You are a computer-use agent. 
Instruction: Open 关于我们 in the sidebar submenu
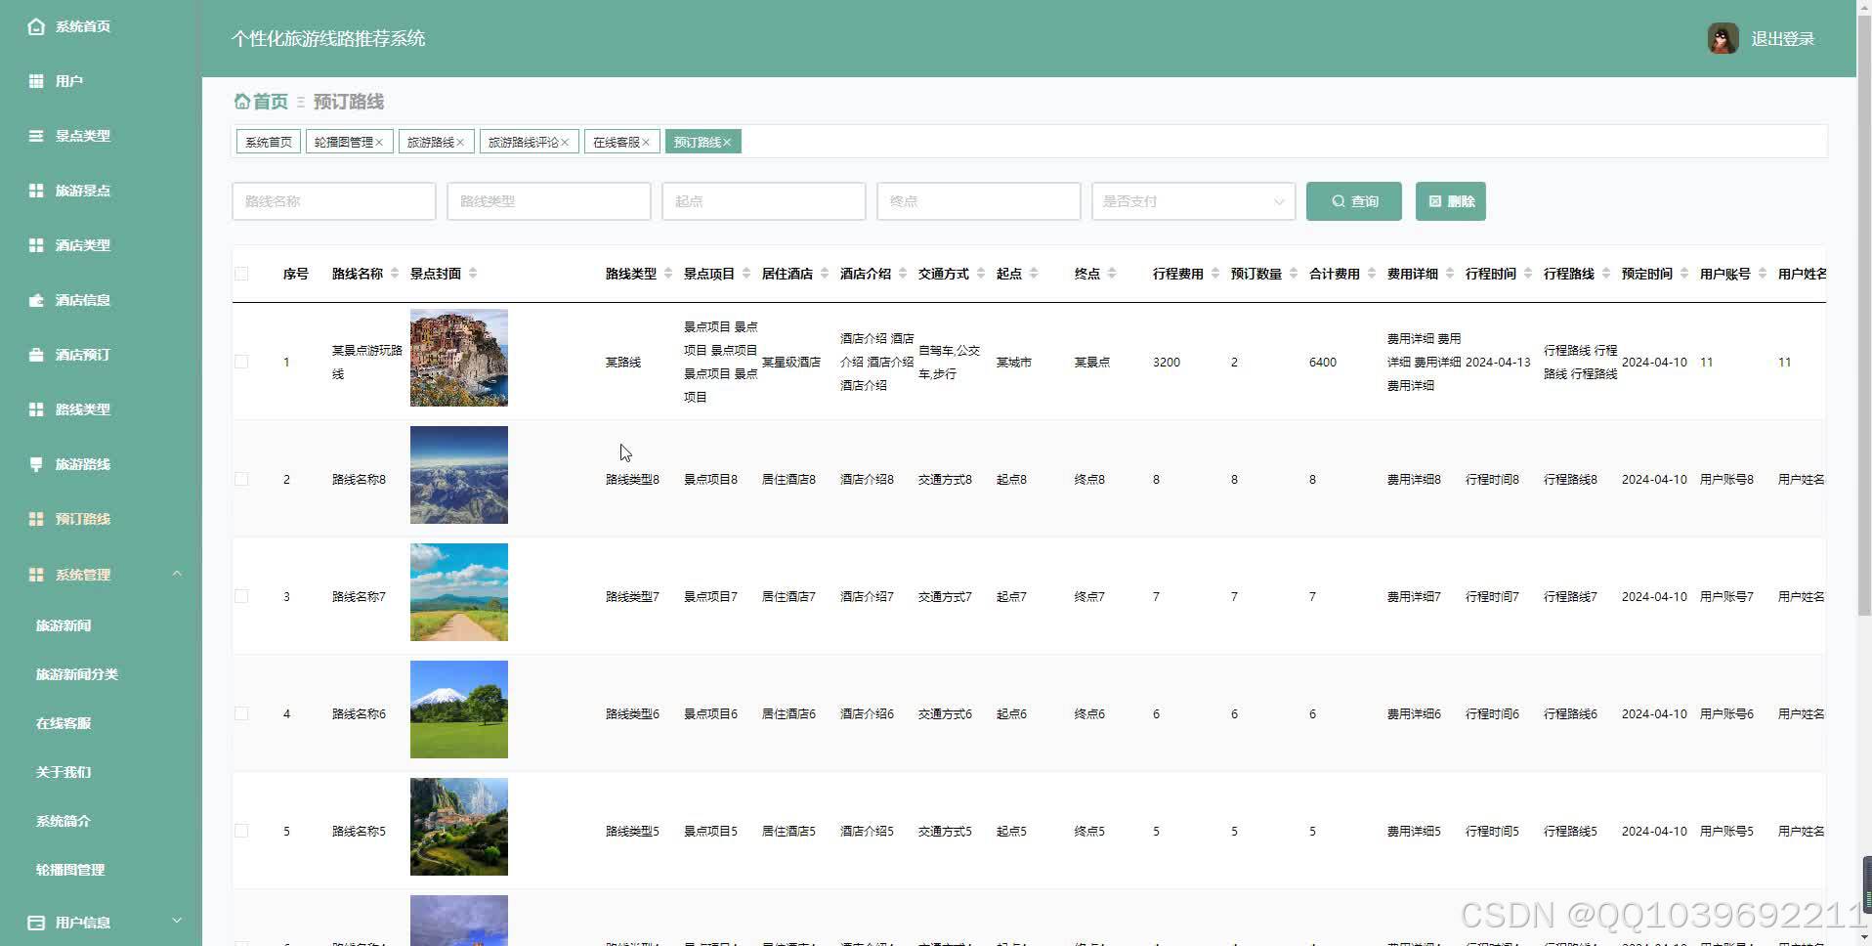tap(64, 772)
